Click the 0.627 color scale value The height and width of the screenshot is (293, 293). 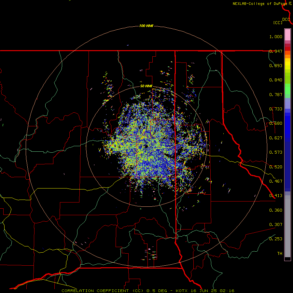[x=276, y=138]
